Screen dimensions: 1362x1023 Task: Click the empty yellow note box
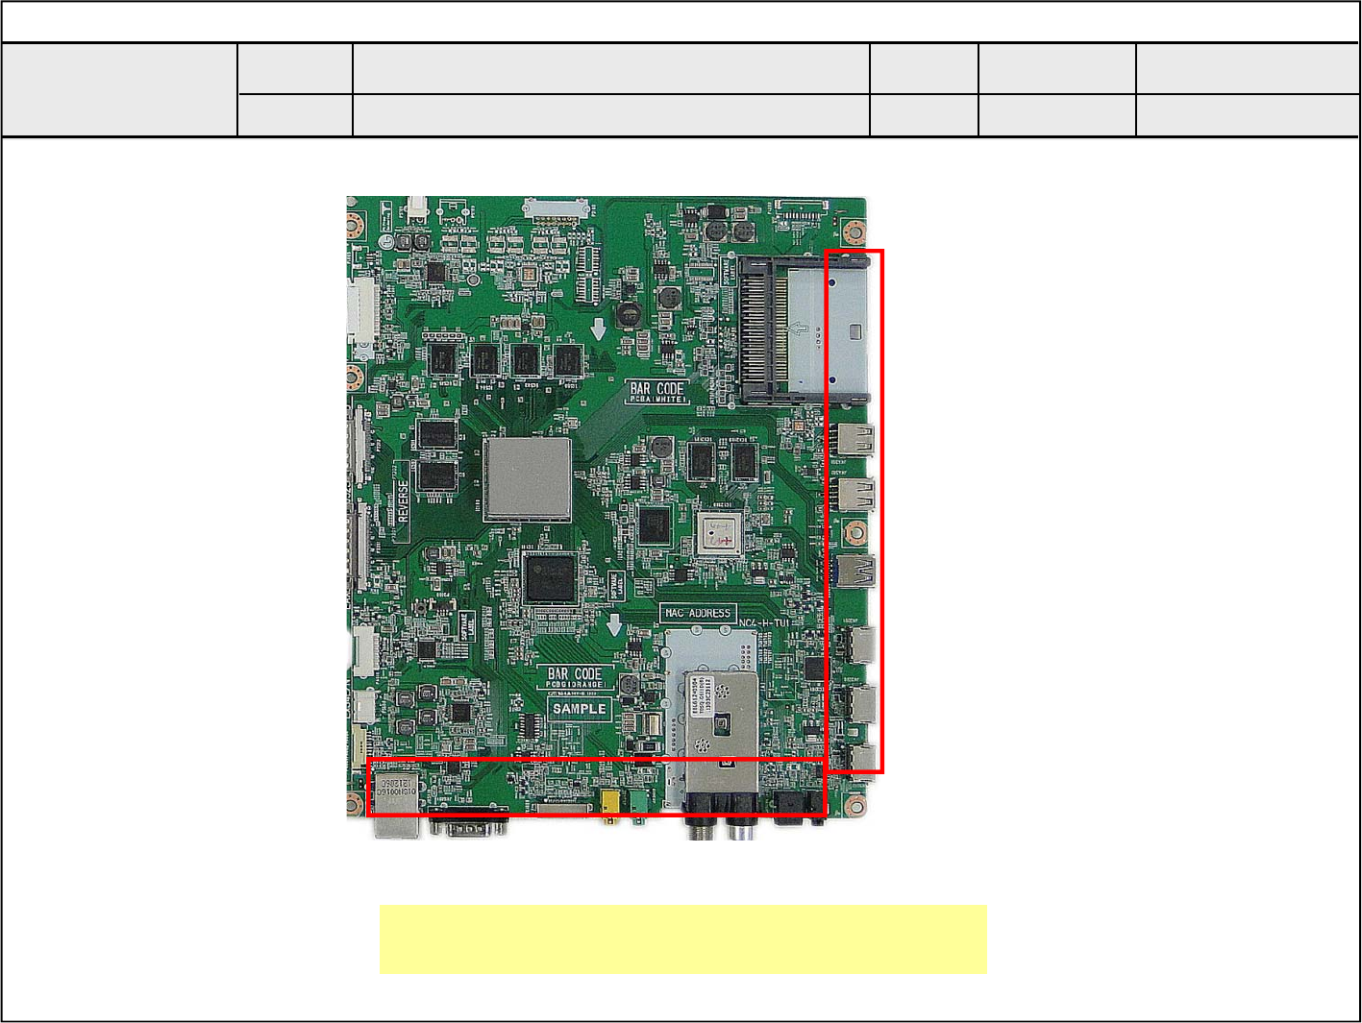683,938
